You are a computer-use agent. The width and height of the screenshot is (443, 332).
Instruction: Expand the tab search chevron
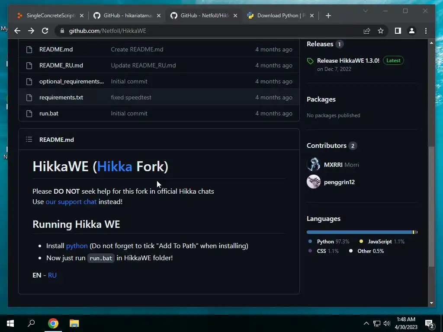click(x=365, y=11)
